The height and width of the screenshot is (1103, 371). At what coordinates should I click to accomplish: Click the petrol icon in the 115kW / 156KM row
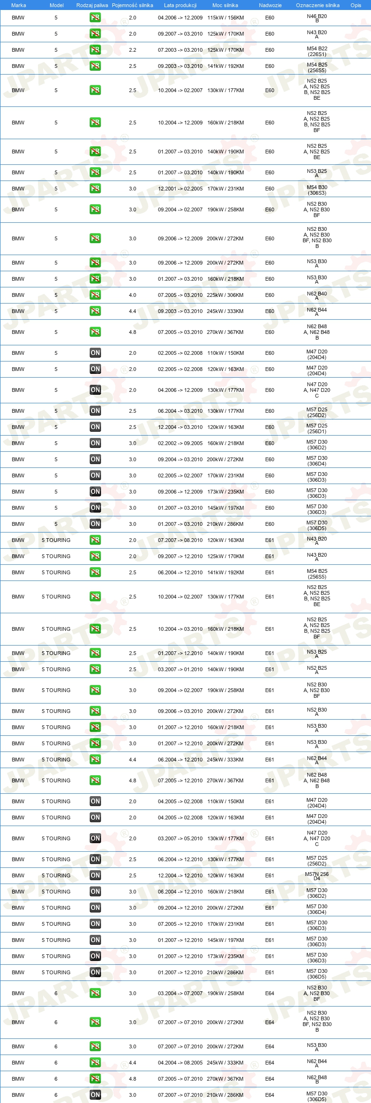point(95,18)
